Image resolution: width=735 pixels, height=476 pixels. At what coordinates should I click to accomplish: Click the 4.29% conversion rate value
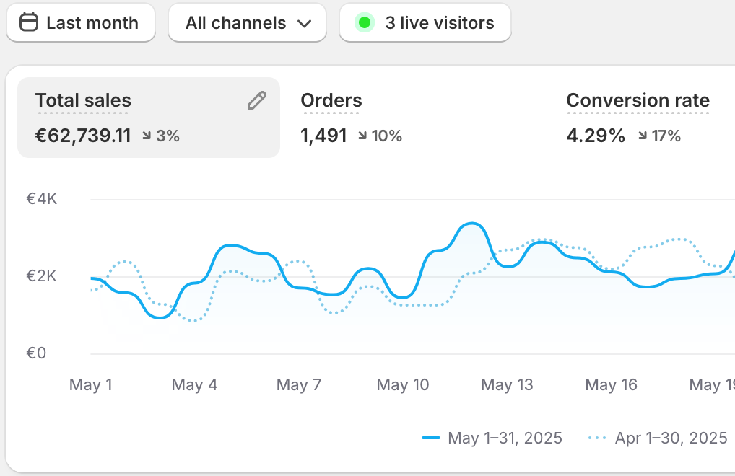(x=596, y=136)
